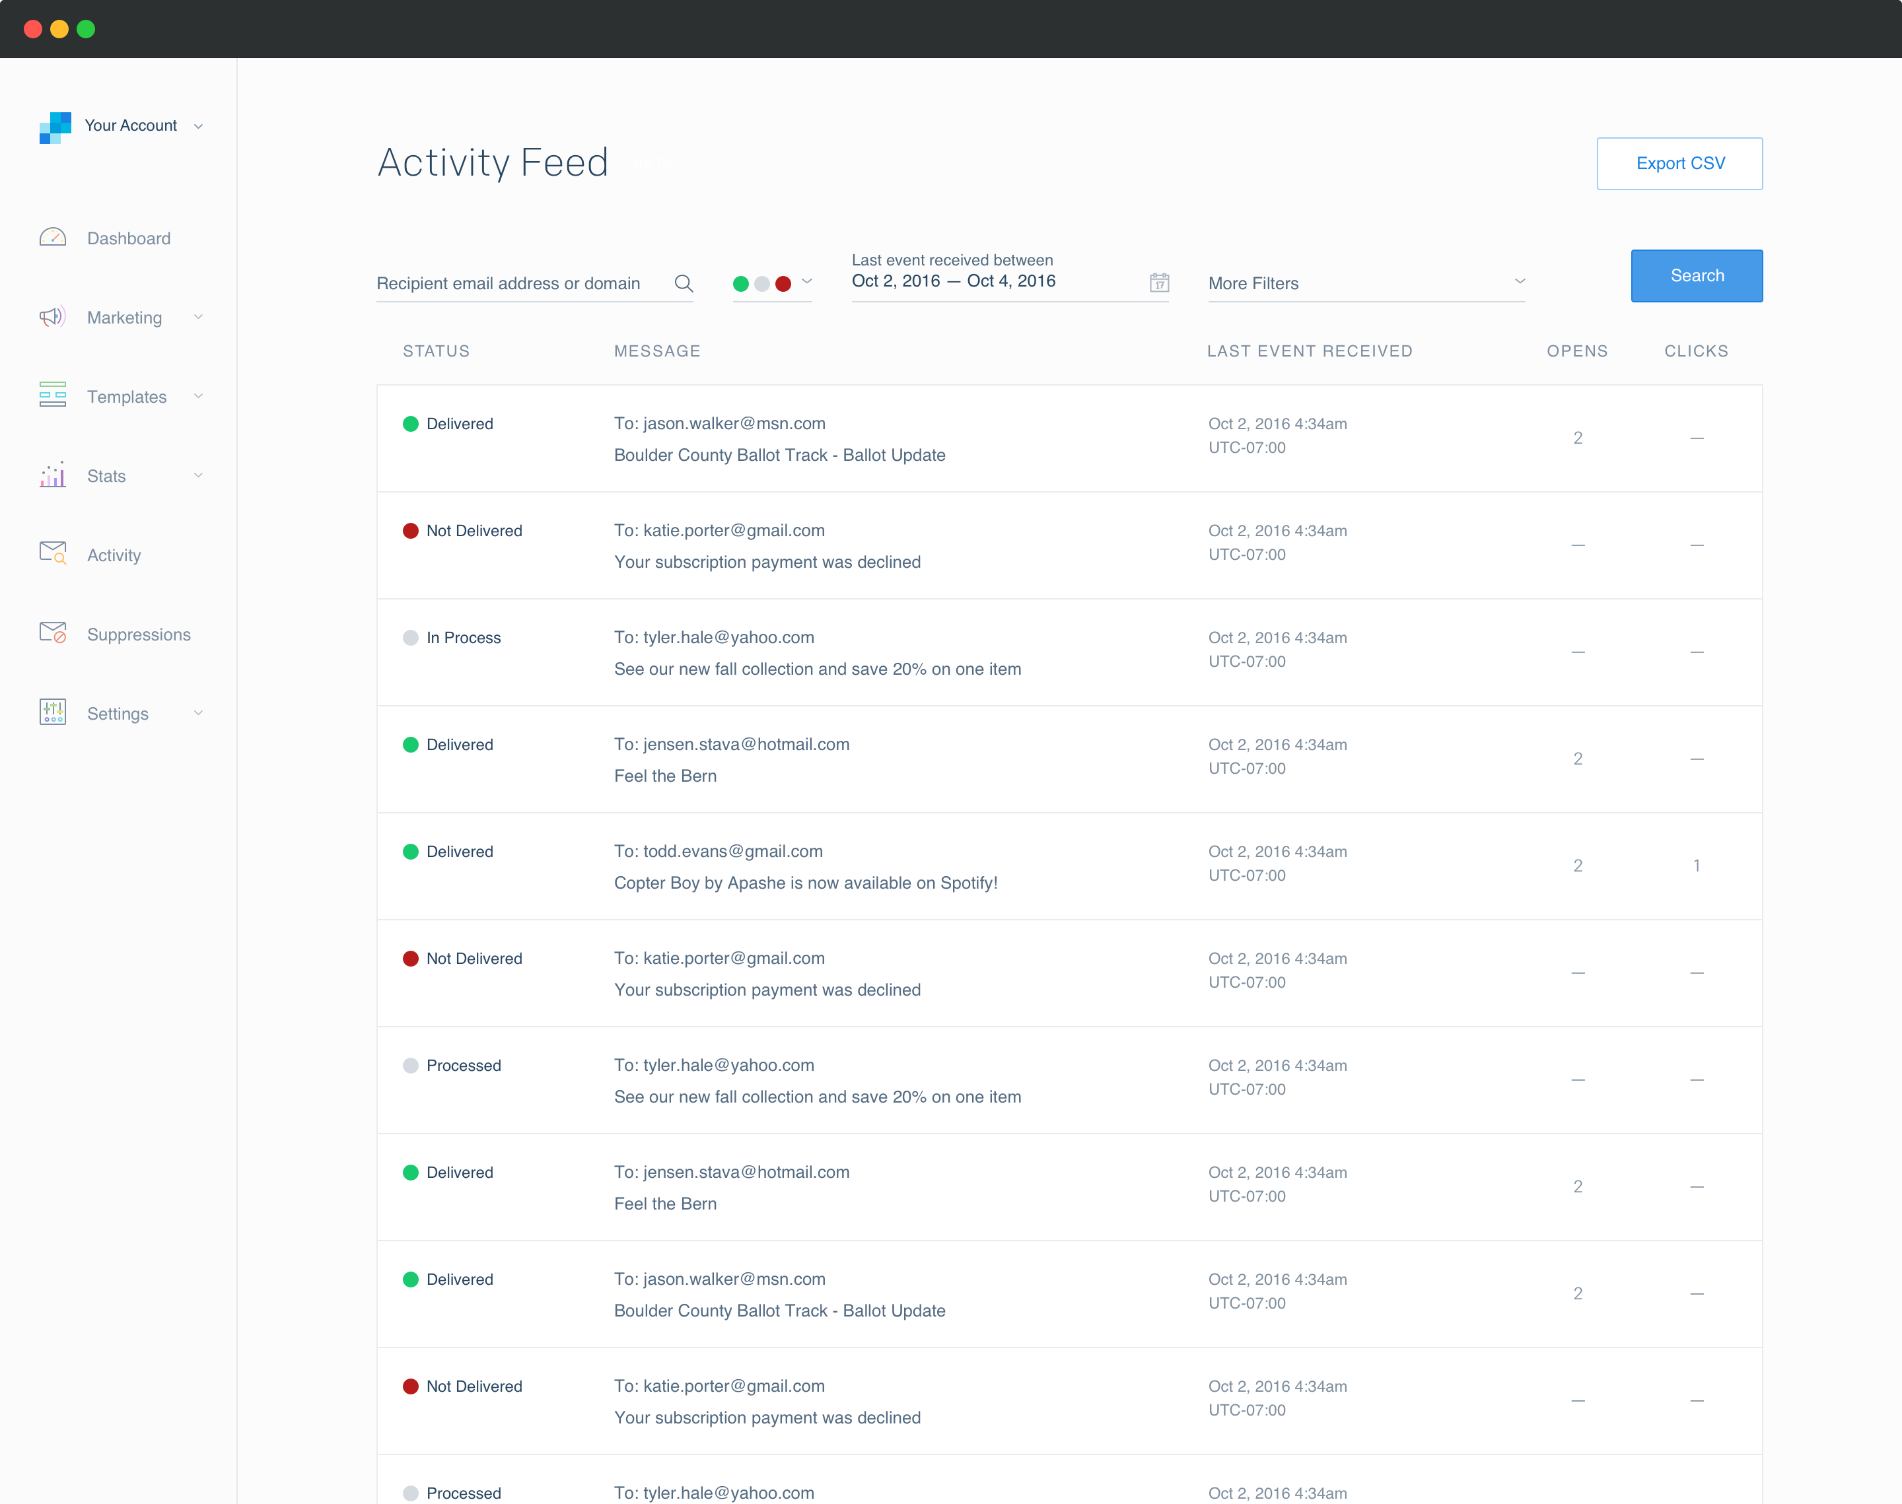Click the Oct 2 – Oct 4 date range
This screenshot has width=1902, height=1504.
[x=954, y=281]
